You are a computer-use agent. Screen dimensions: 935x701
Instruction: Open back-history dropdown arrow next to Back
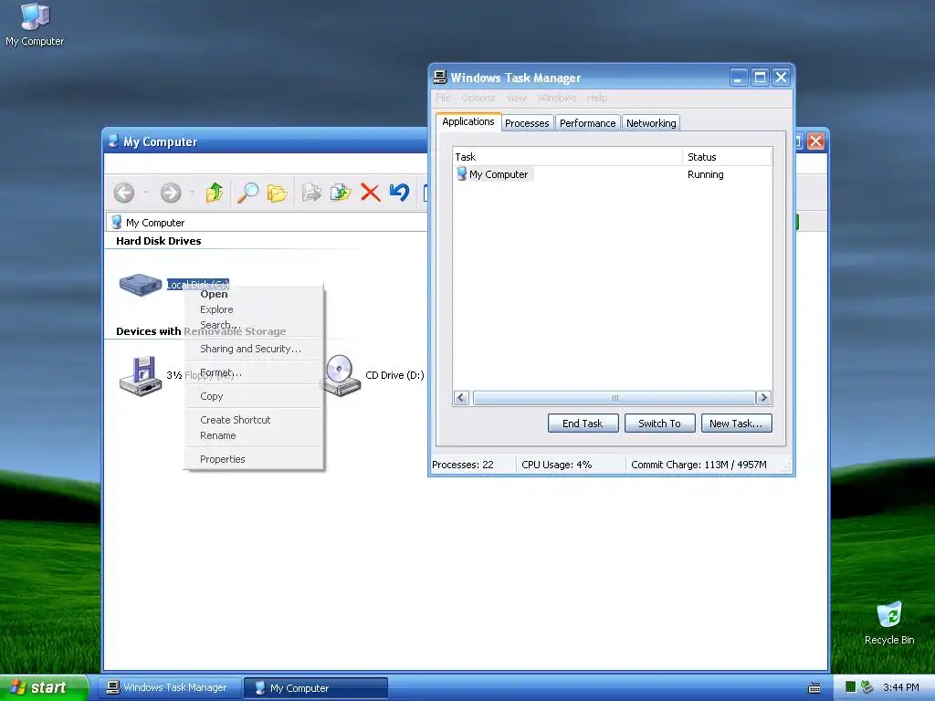coord(145,193)
